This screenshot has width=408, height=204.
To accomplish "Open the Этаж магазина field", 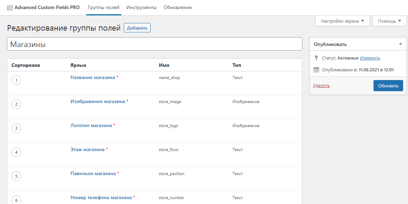I will 88,149.
